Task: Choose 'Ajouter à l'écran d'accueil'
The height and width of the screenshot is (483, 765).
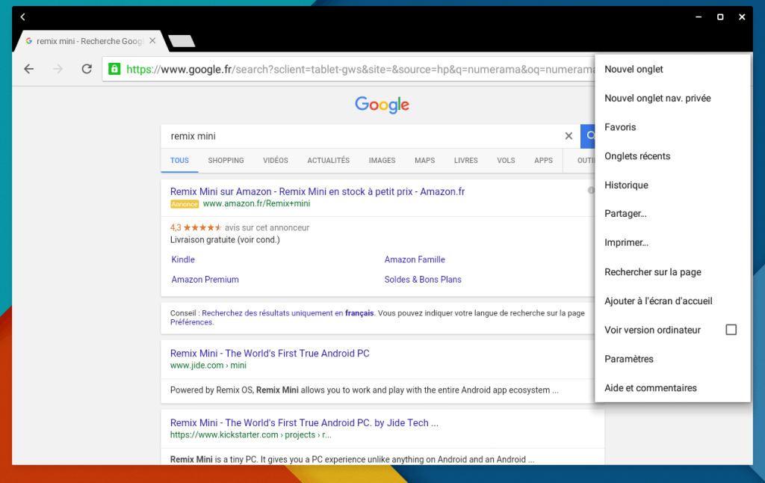Action: (x=672, y=301)
